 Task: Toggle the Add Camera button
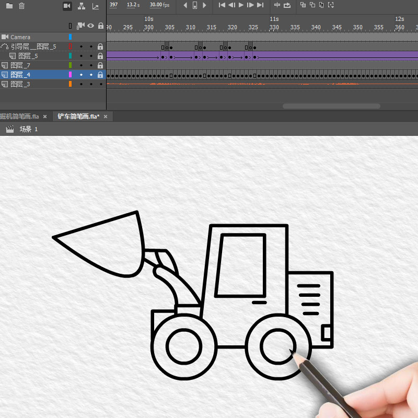point(67,6)
